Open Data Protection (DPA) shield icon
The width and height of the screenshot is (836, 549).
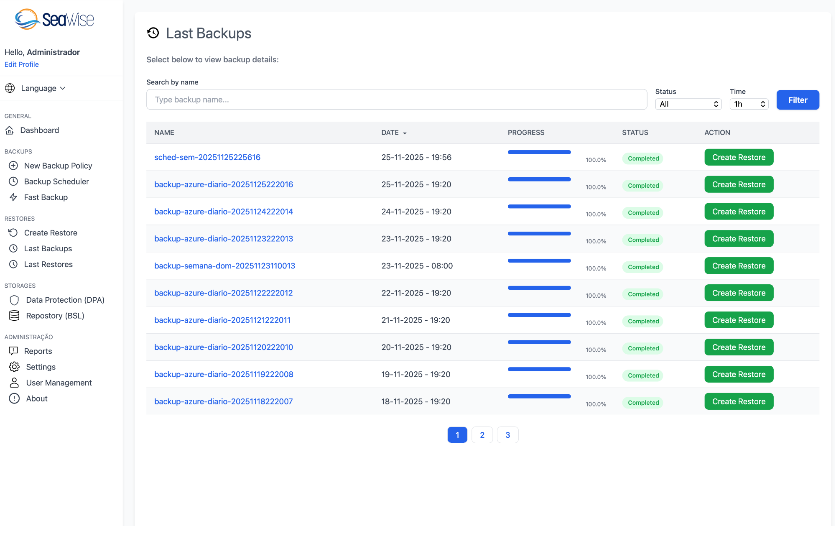point(15,300)
